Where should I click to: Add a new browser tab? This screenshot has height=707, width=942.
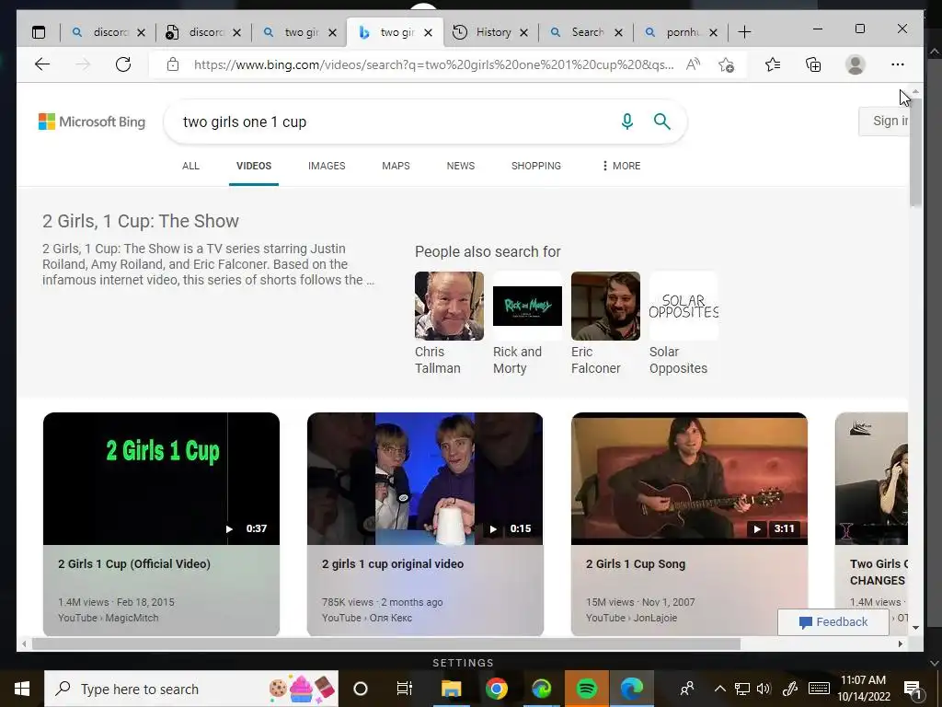744,32
